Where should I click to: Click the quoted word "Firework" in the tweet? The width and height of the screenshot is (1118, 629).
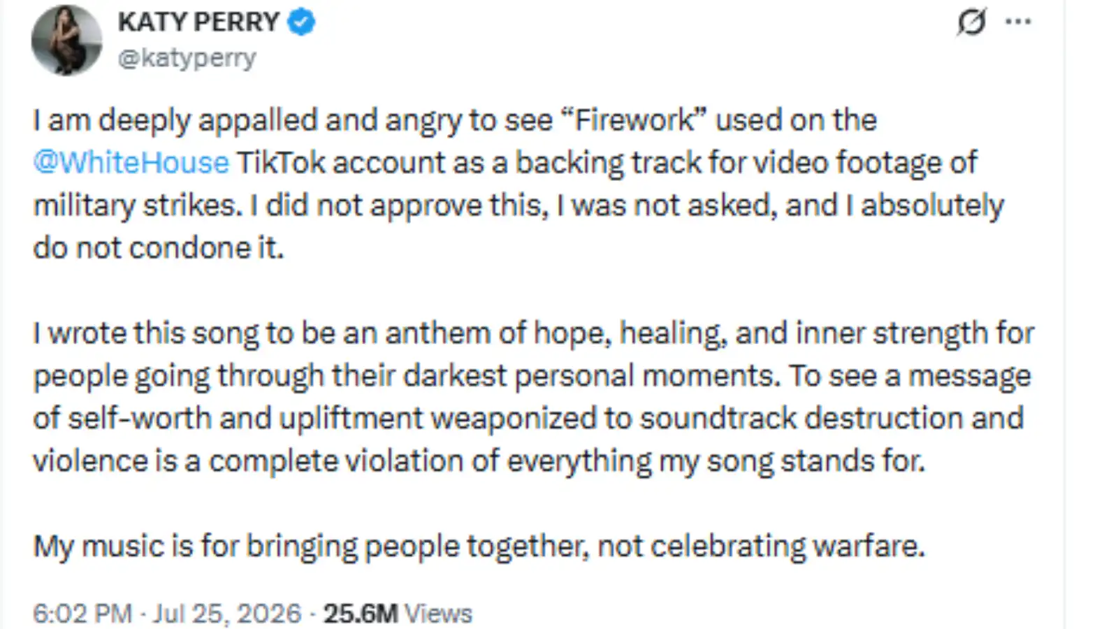click(634, 120)
